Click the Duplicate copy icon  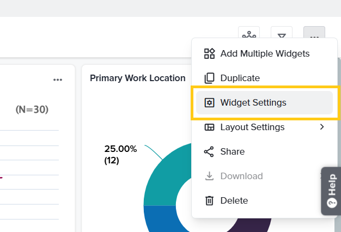pos(209,78)
